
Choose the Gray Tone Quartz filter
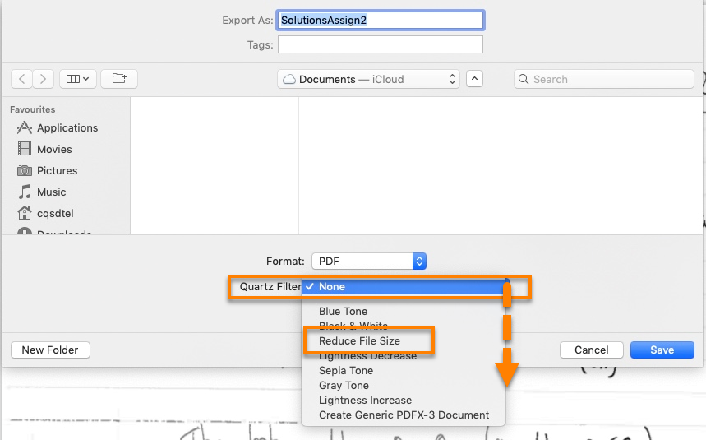(344, 386)
